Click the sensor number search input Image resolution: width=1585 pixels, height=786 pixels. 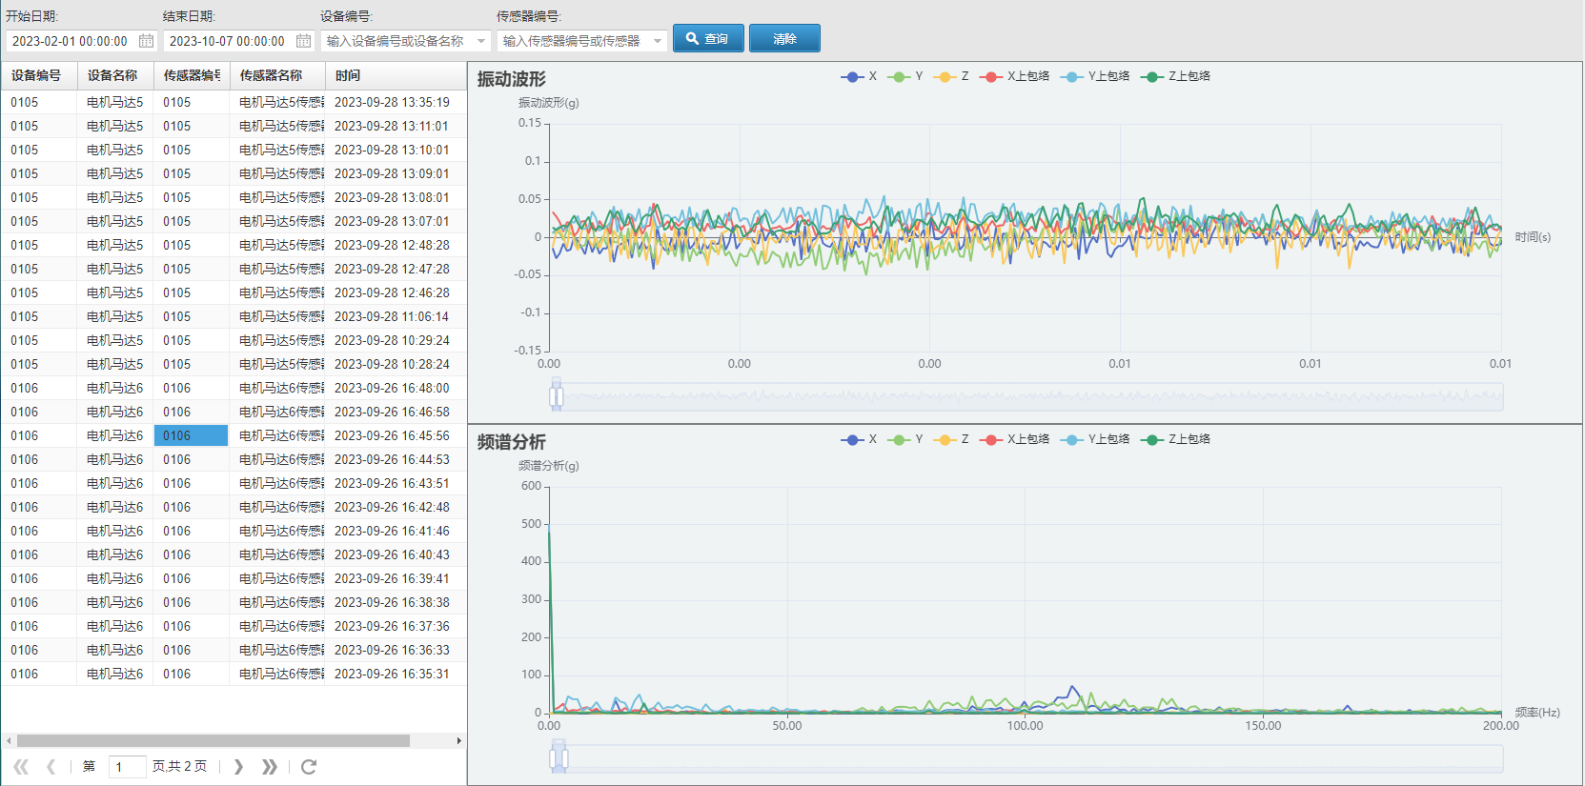pyautogui.click(x=572, y=41)
